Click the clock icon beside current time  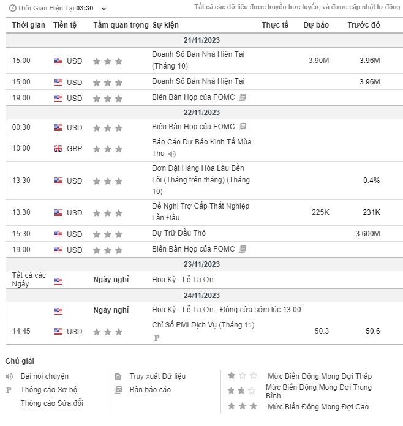click(x=12, y=9)
